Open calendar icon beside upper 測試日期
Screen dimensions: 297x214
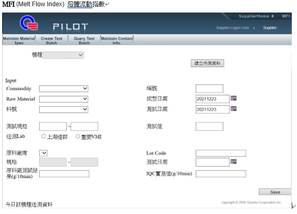pos(233,109)
